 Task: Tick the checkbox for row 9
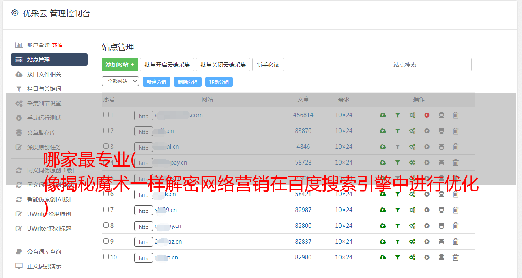[106, 241]
